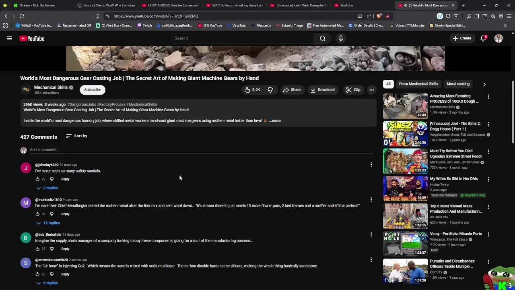The height and width of the screenshot is (290, 515).
Task: Click the Clip button
Action: click(353, 90)
